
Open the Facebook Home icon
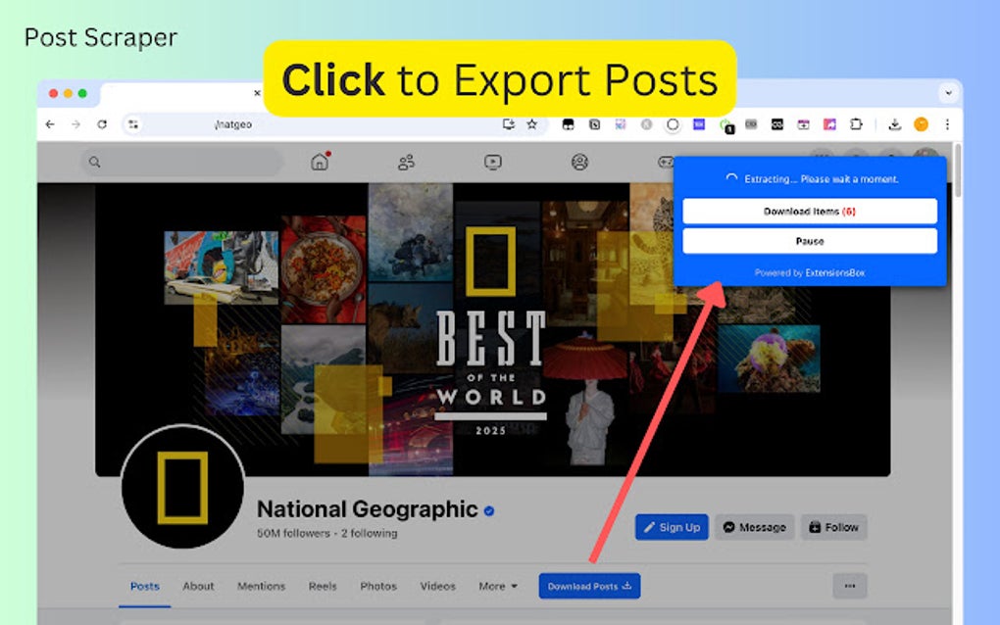pyautogui.click(x=319, y=162)
